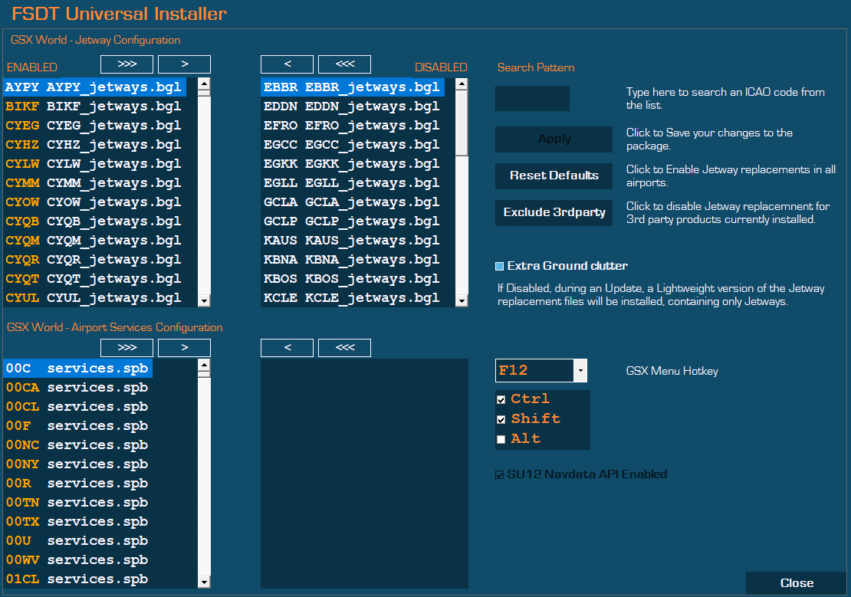Select 00TN services.spb entry
Image resolution: width=851 pixels, height=597 pixels.
point(77,503)
